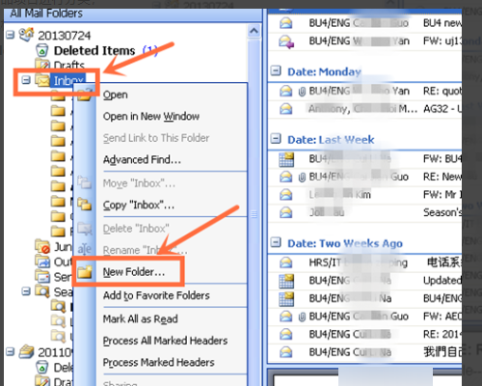Open the FW: Mr message from Kim
The height and width of the screenshot is (386, 482).
pos(364,195)
